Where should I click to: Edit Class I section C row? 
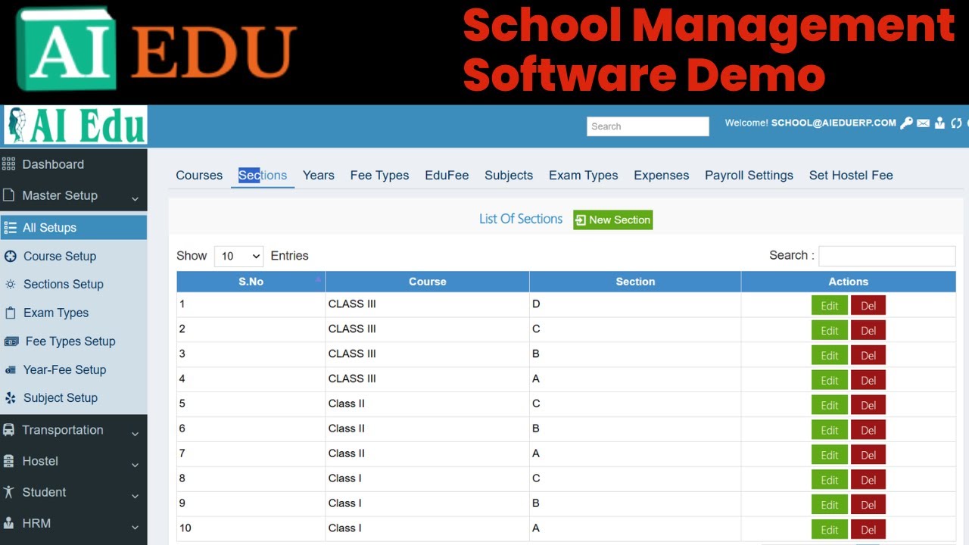pyautogui.click(x=830, y=481)
